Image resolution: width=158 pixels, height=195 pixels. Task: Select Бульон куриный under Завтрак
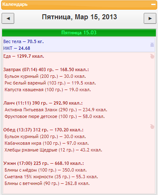[x=45, y=76]
